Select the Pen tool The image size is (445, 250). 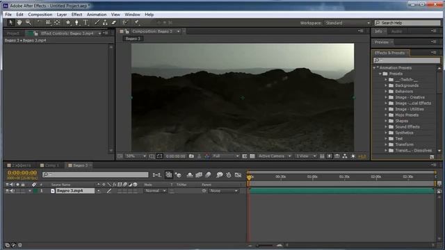(x=76, y=22)
